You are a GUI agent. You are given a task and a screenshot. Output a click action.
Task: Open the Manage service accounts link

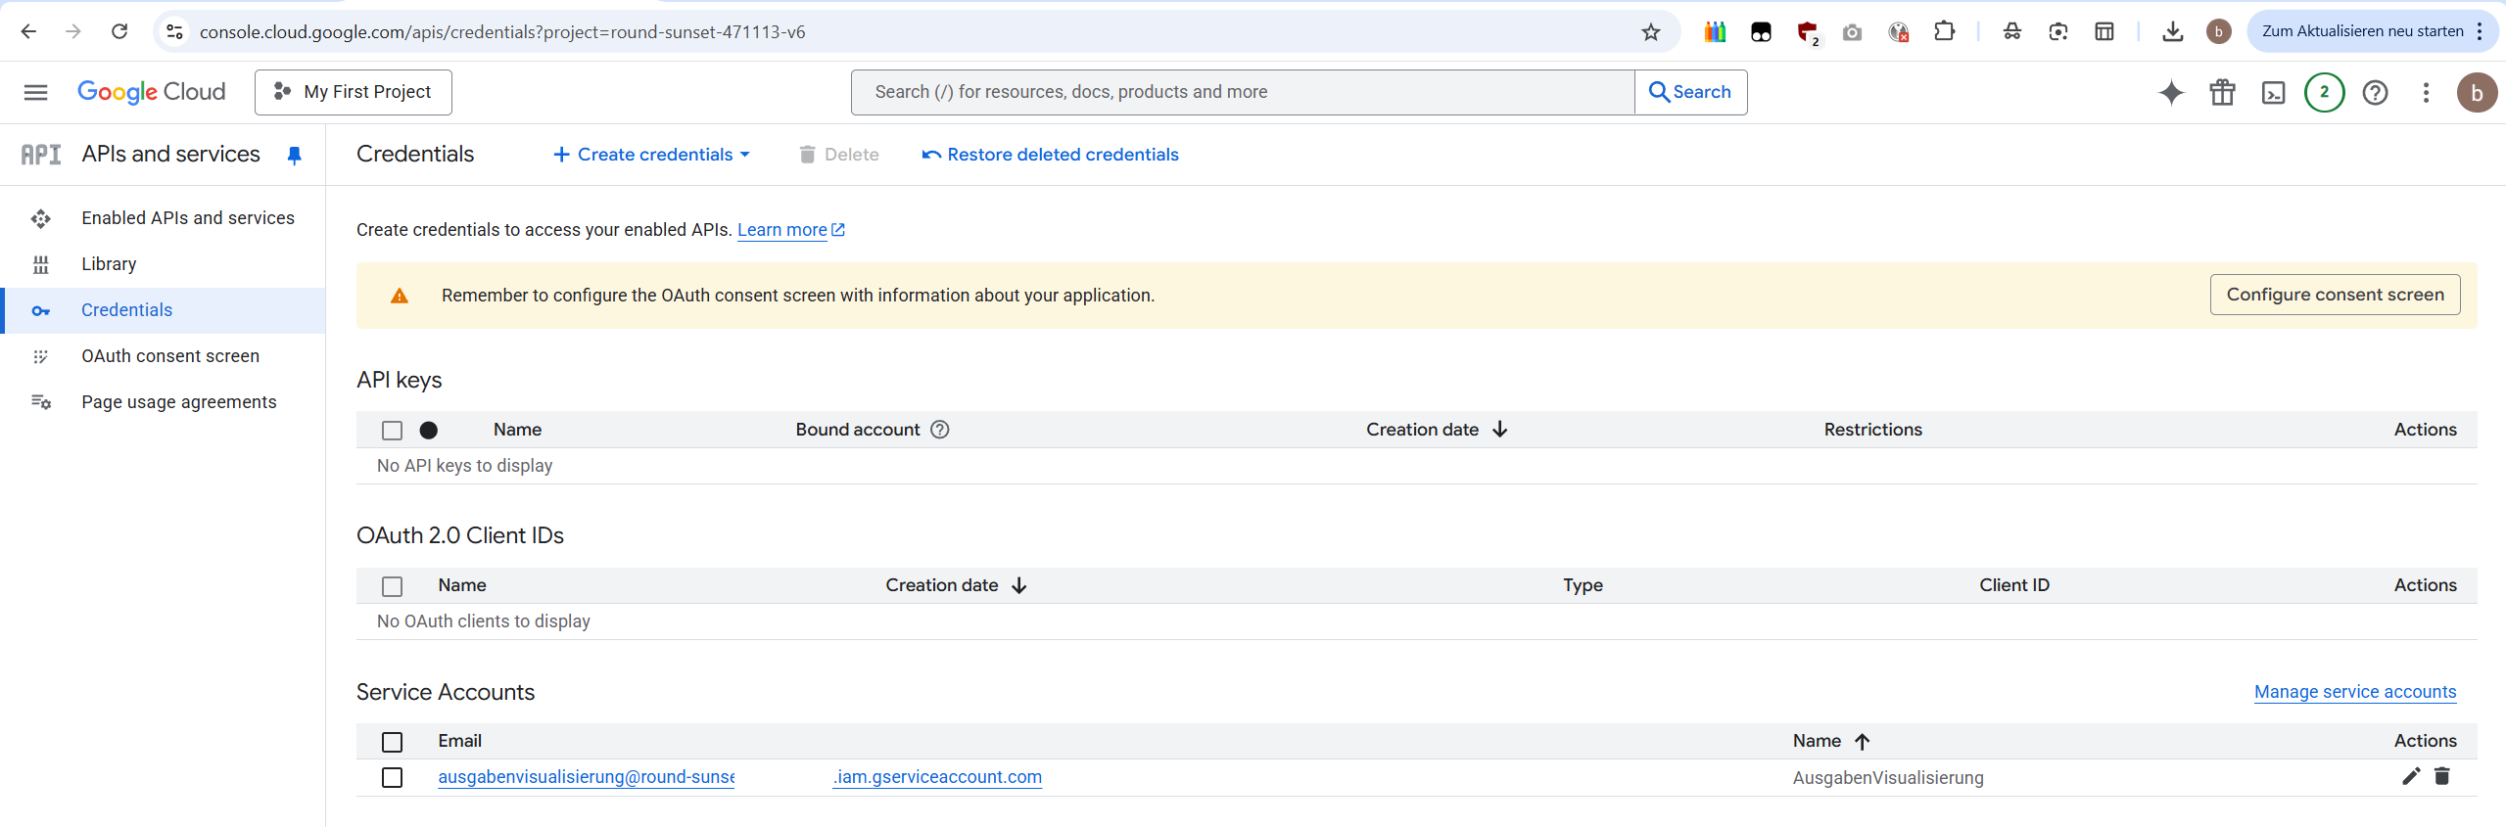point(2354,692)
